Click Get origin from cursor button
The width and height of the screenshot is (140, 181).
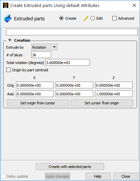[x=38, y=103]
